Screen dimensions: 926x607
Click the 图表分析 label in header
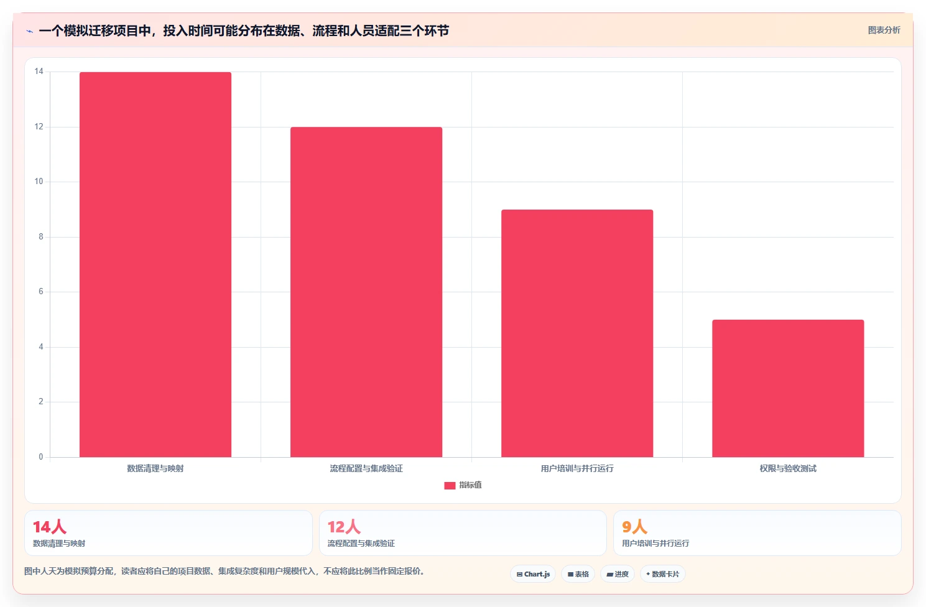coord(884,30)
